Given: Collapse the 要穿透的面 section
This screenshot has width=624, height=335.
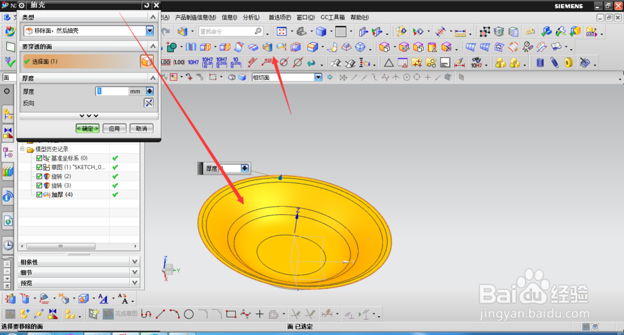Looking at the screenshot, I should point(153,47).
